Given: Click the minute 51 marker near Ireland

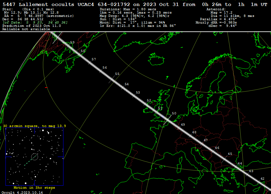Looking at the screenshot, I should click(x=160, y=108).
